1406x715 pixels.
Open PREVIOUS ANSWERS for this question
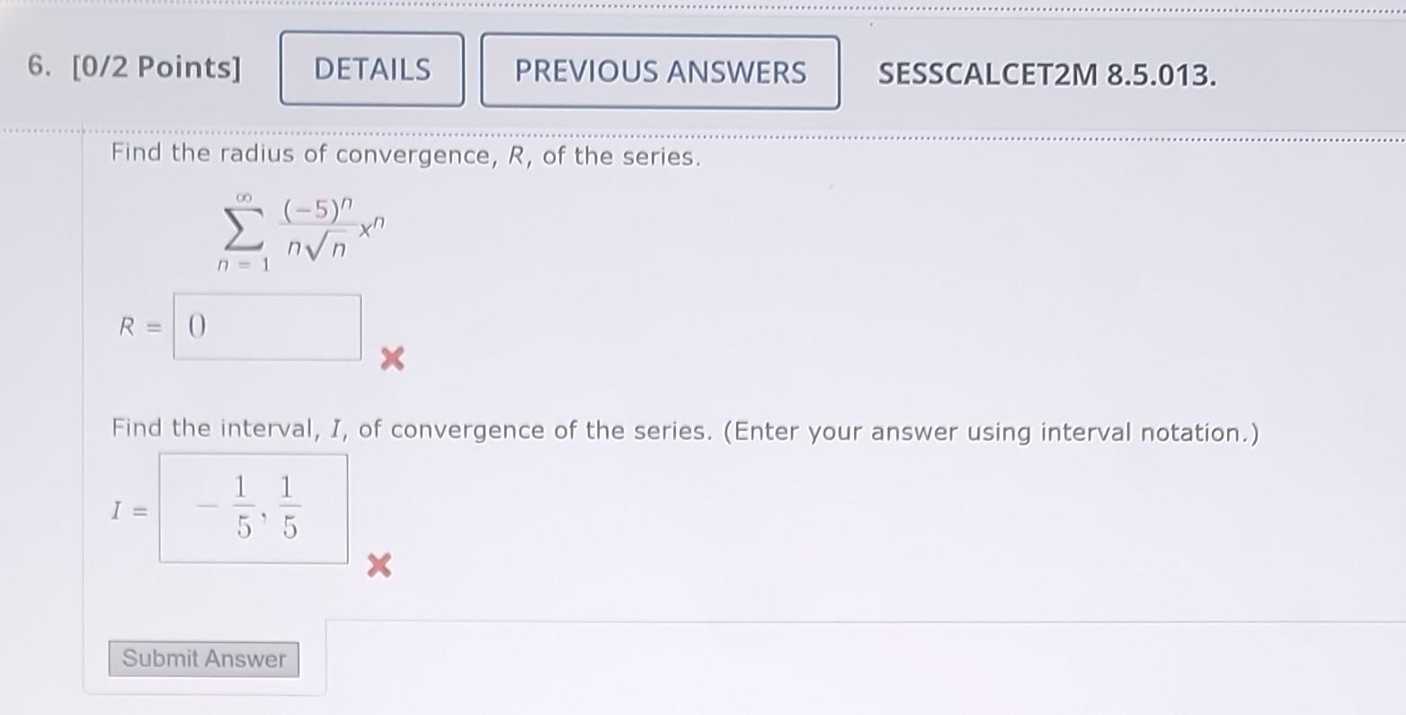tap(661, 72)
